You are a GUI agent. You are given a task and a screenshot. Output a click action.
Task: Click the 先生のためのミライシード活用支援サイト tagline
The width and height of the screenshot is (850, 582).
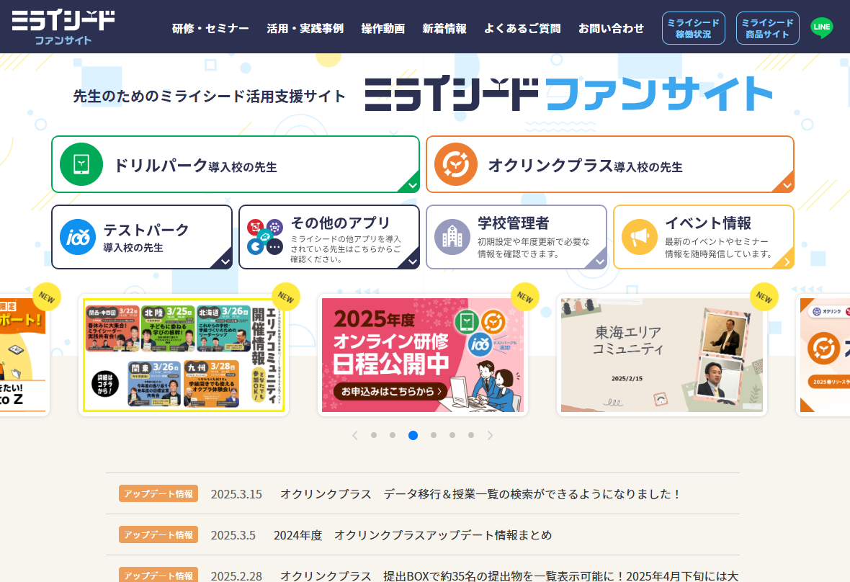209,97
